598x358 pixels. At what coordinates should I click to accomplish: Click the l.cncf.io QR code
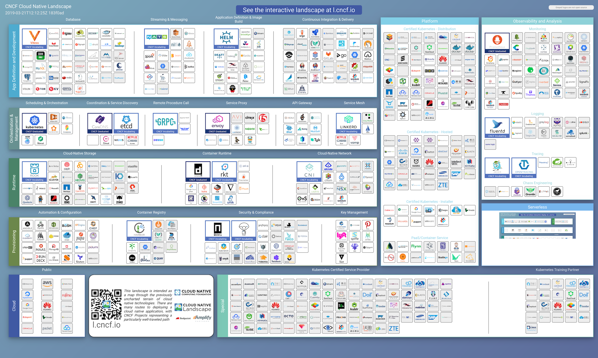click(106, 304)
